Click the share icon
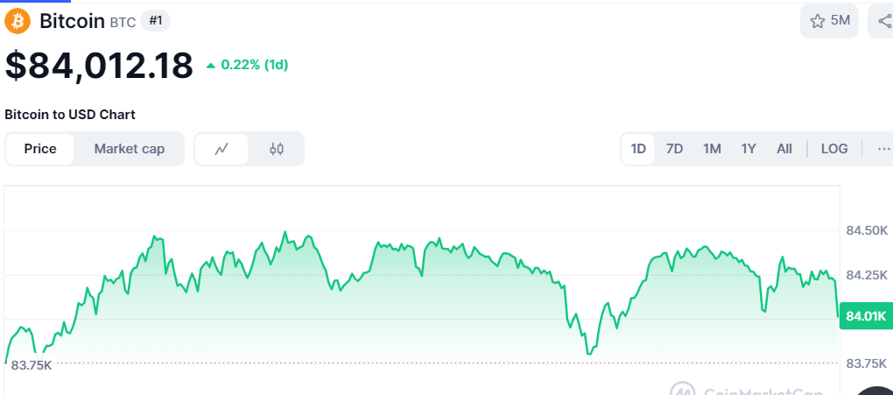The image size is (893, 395). click(882, 21)
